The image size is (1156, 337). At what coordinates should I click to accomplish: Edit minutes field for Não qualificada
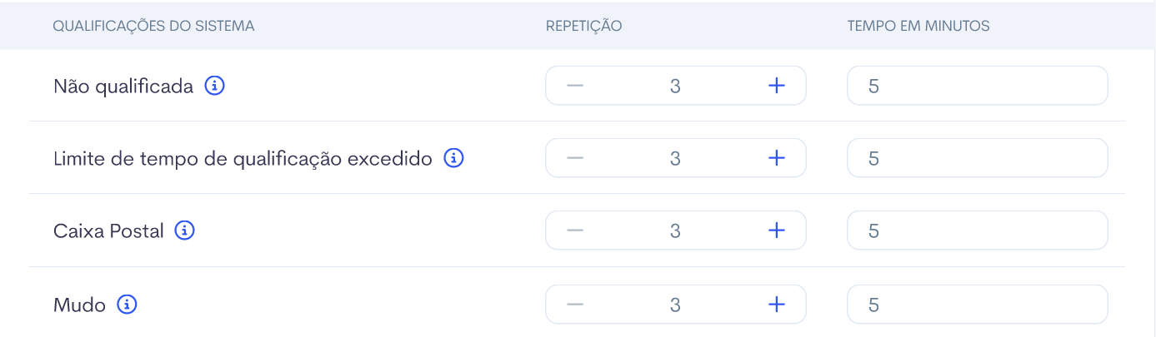[978, 86]
